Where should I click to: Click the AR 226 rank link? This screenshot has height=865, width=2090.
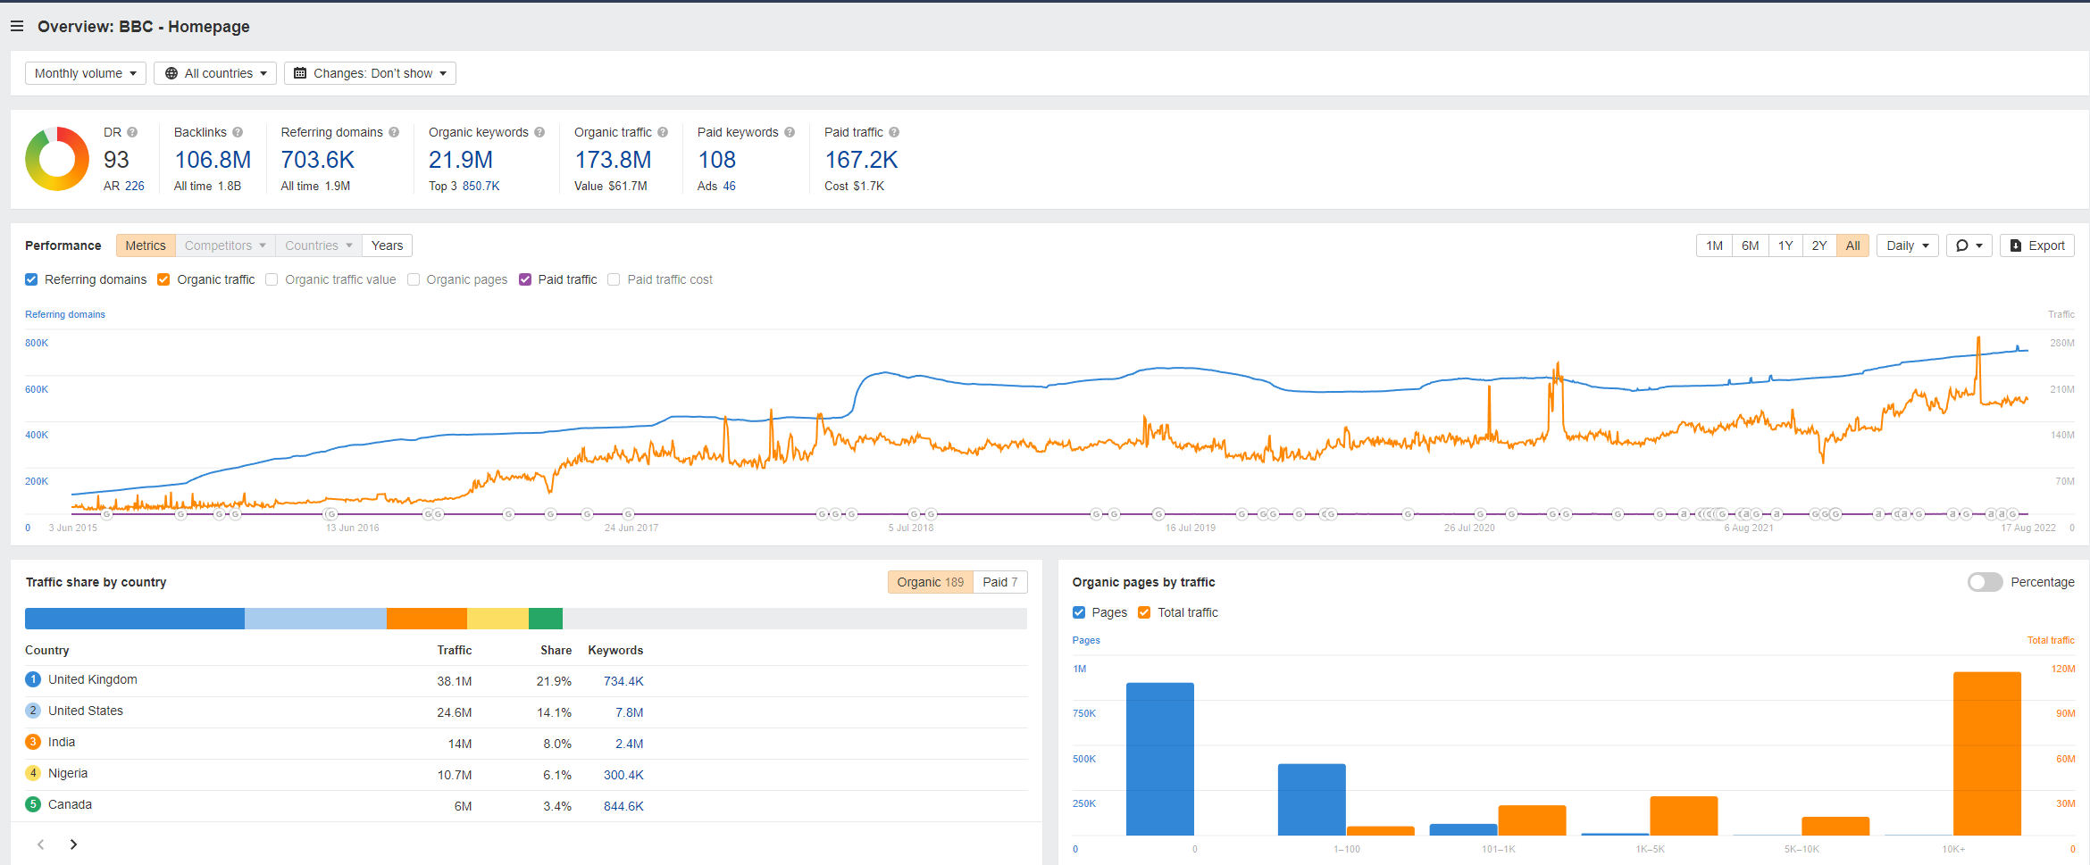134,186
